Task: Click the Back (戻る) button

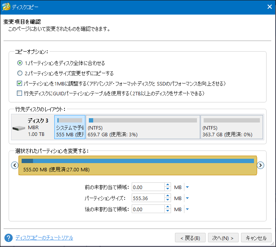Action: click(190, 238)
